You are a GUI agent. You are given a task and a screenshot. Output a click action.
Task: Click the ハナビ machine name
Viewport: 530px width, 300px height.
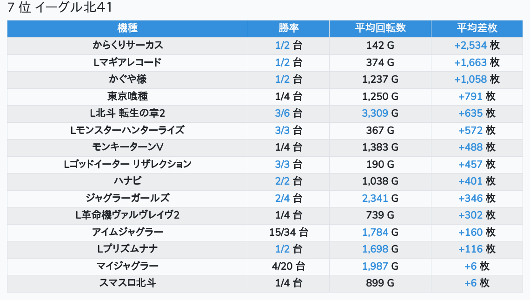pyautogui.click(x=127, y=181)
